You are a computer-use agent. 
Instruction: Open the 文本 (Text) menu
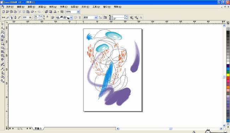click(85, 7)
